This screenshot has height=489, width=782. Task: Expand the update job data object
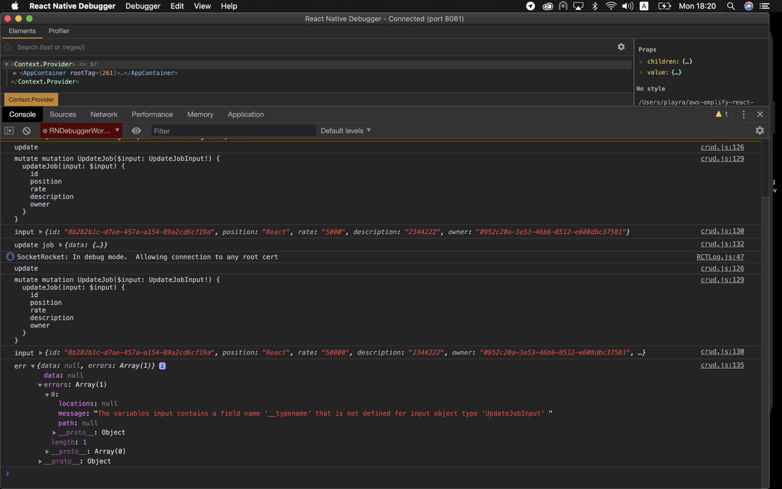coord(60,245)
